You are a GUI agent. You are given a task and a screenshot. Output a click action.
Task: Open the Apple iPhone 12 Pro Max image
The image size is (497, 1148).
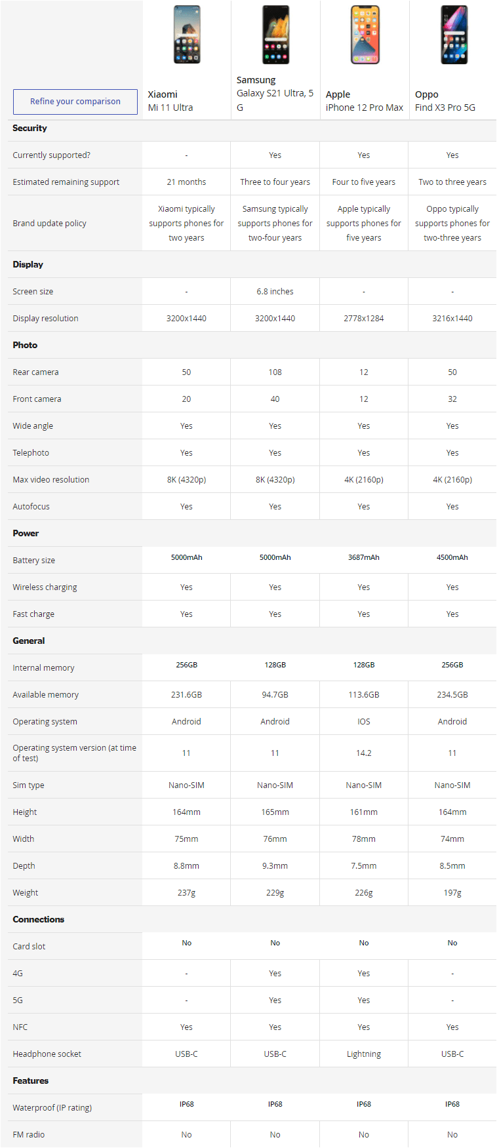point(365,35)
